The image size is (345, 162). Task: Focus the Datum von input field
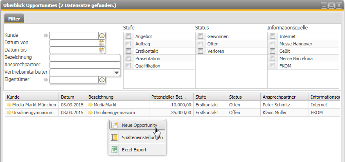tap(74, 43)
